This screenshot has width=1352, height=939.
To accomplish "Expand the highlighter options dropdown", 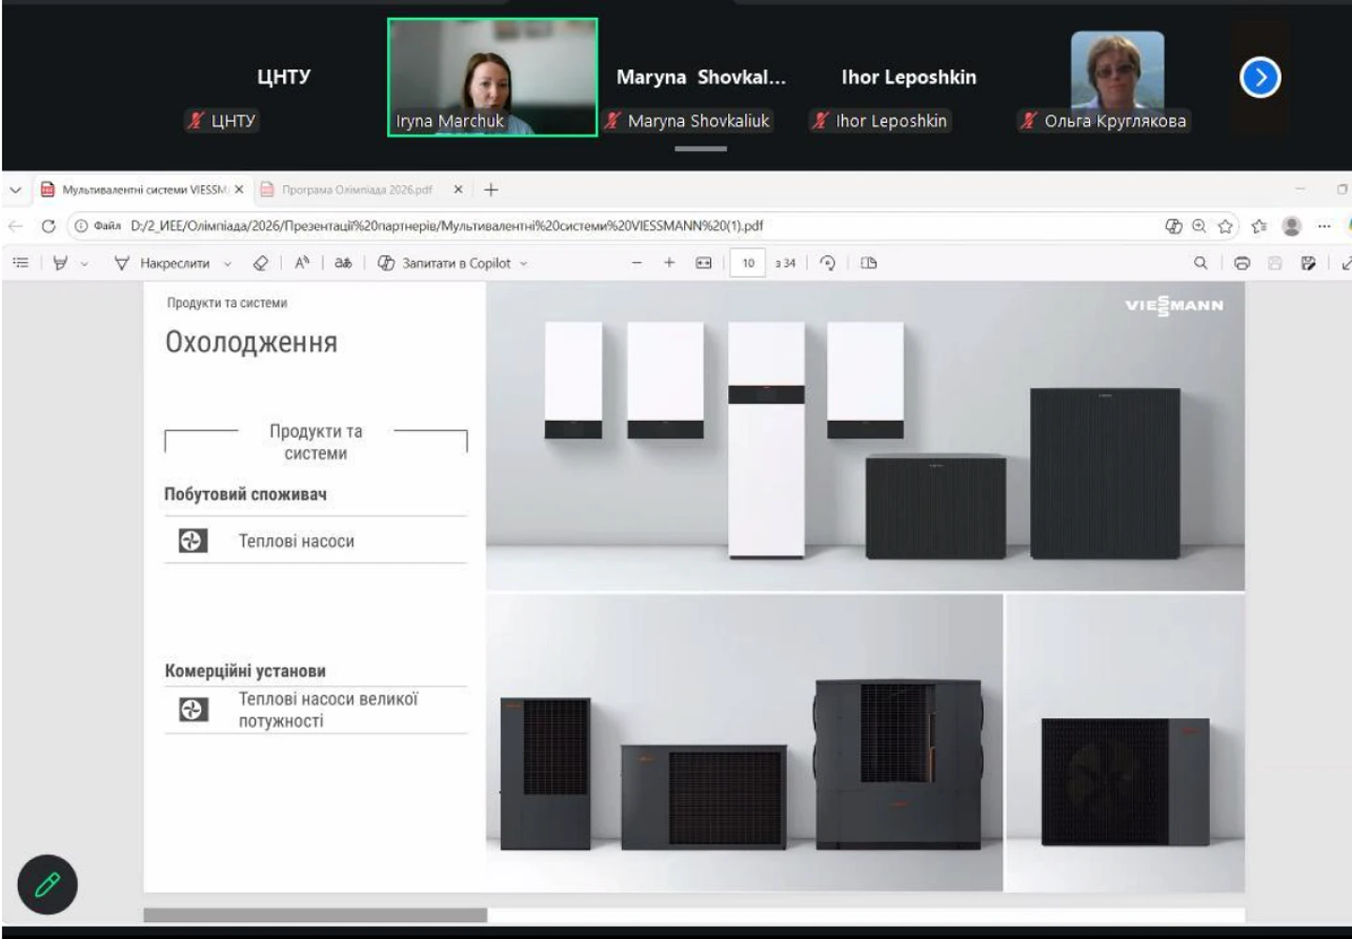I will 85,264.
